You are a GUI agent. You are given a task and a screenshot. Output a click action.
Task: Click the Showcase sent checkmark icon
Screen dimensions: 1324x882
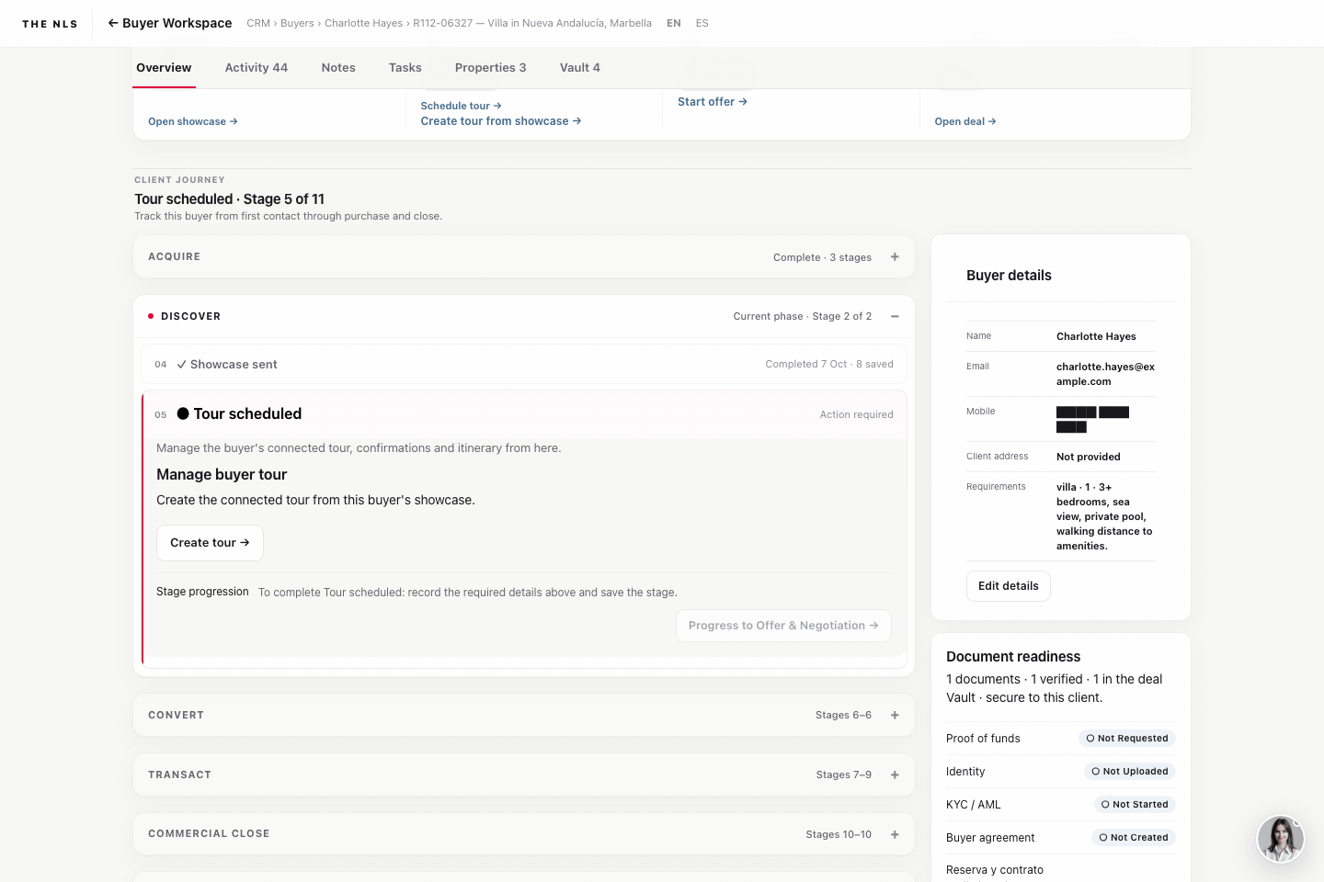[181, 365]
